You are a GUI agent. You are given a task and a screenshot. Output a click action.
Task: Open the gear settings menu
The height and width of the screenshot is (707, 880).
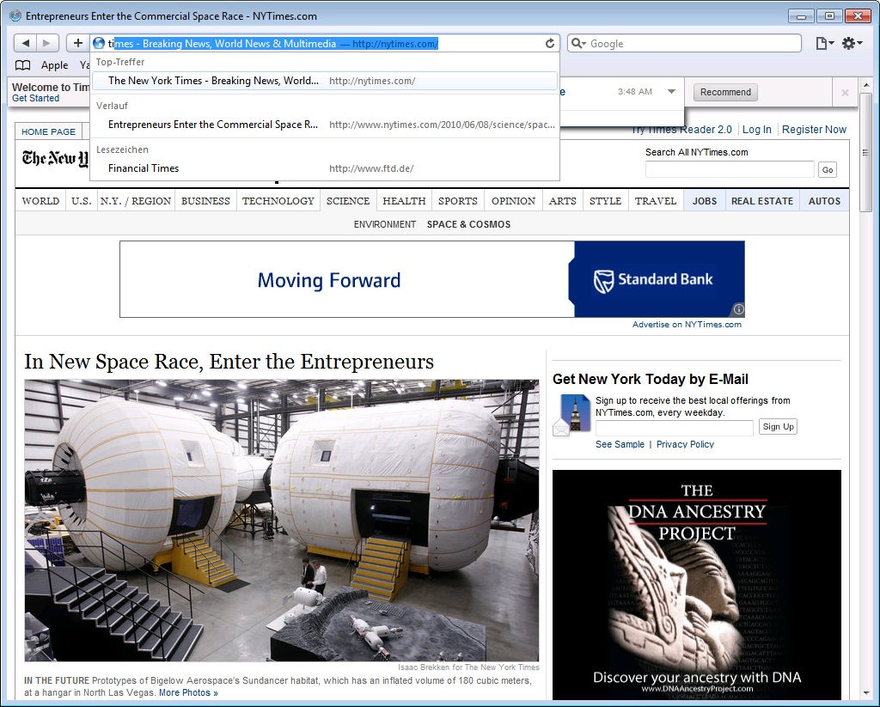click(850, 43)
